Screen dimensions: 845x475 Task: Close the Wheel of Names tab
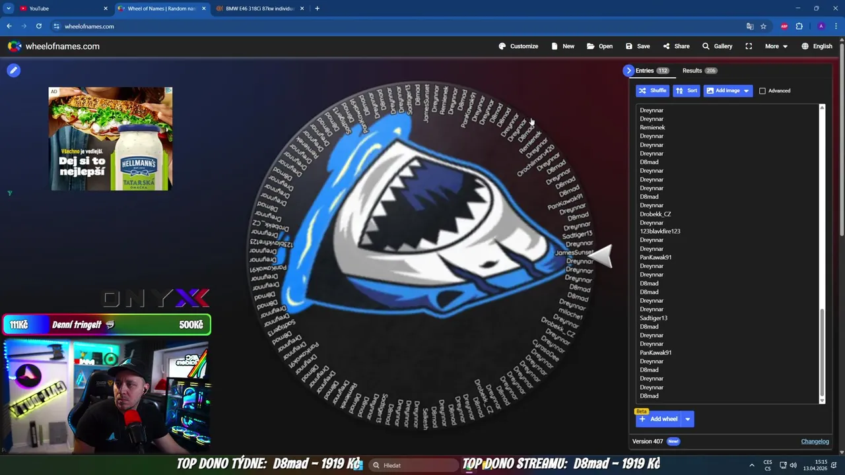(203, 9)
